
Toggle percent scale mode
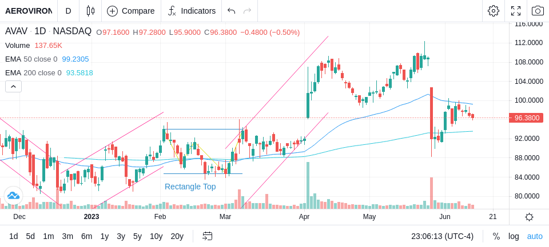click(496, 237)
